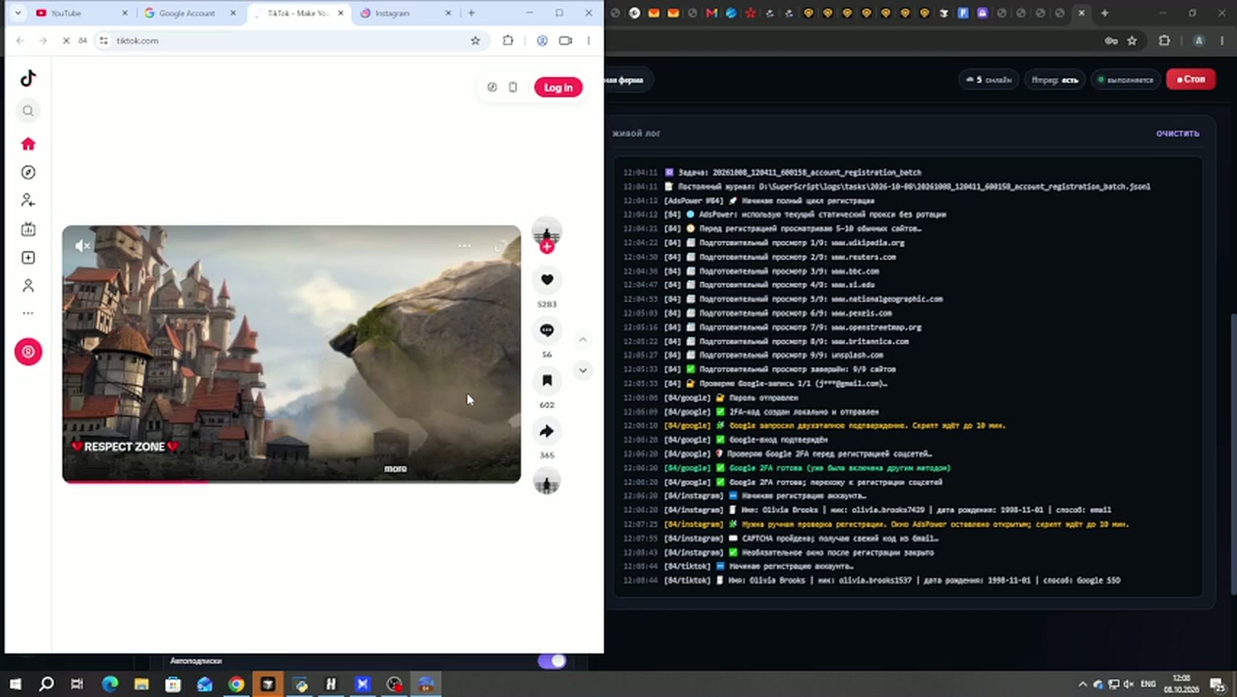This screenshot has width=1237, height=697.
Task: Open extensions in right browser toolbar
Action: click(1164, 41)
